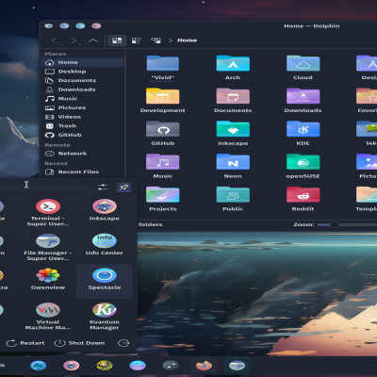Viewport: 377px width, 377px height.
Task: Launch File Manager - Super User
Action: pos(48,247)
